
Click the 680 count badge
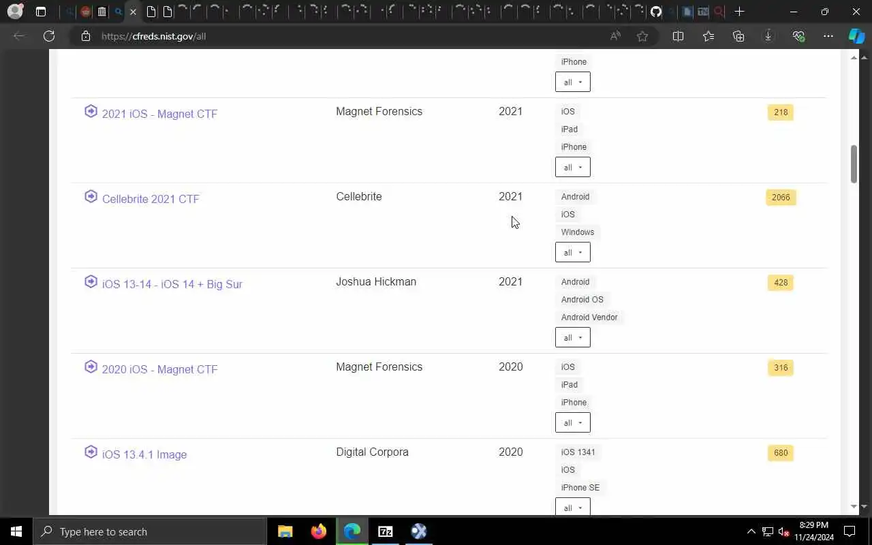click(781, 453)
